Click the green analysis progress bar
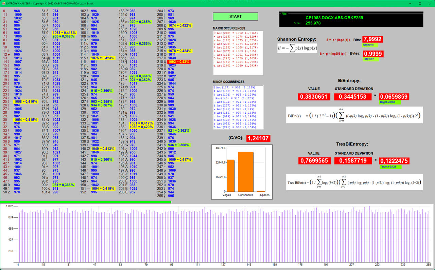Screen dimensions: 435x270 86,202
